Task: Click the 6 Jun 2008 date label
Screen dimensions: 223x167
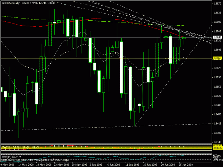Action: pos(113,165)
